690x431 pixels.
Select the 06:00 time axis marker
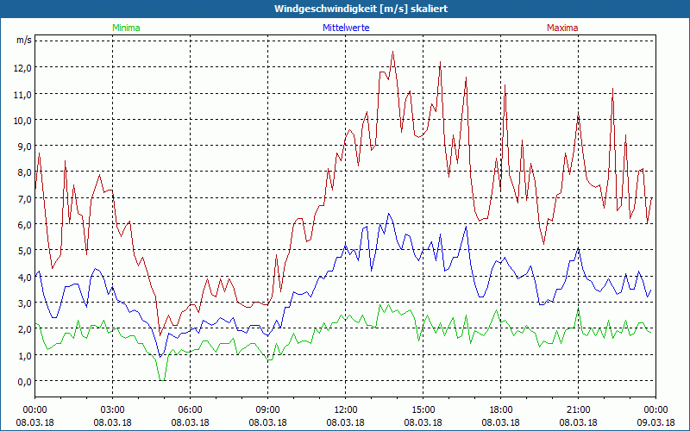tap(191, 409)
